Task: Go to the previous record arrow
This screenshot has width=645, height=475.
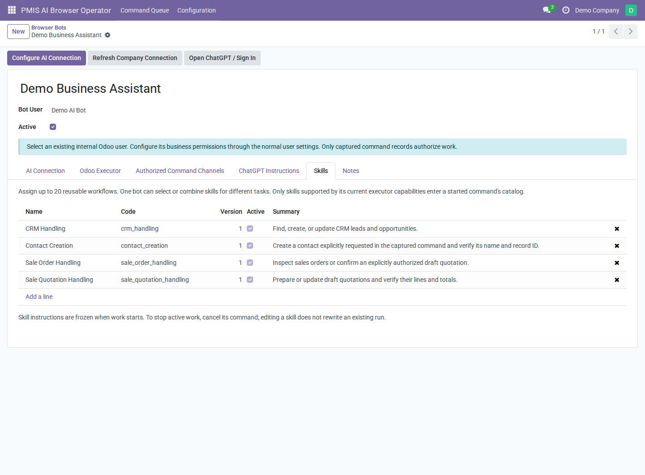Action: pos(616,31)
